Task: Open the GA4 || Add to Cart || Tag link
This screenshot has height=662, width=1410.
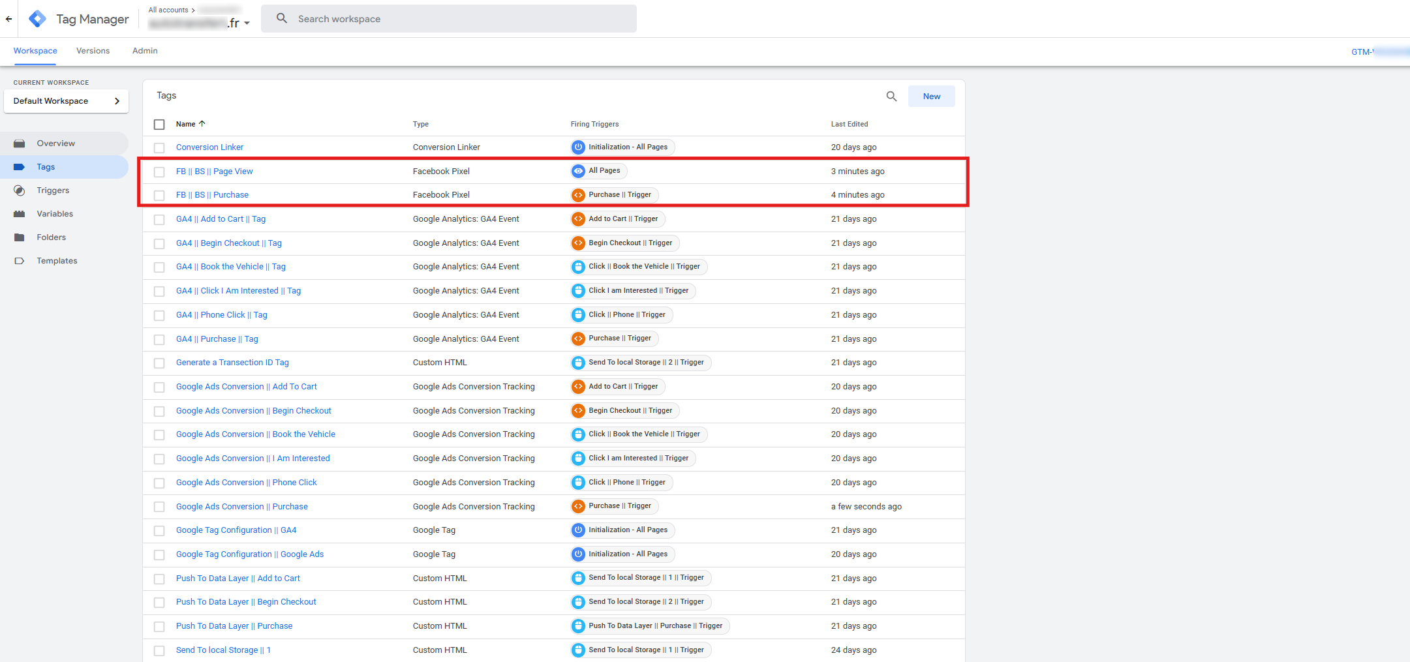Action: click(x=221, y=219)
